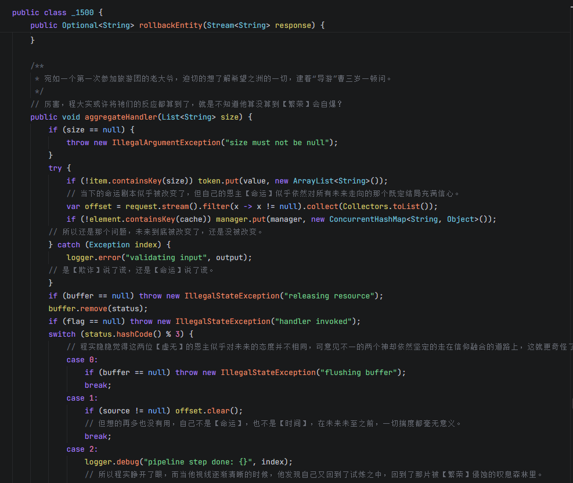Click the comment starting 所以还是那个问题
The image size is (573, 483).
click(156, 232)
